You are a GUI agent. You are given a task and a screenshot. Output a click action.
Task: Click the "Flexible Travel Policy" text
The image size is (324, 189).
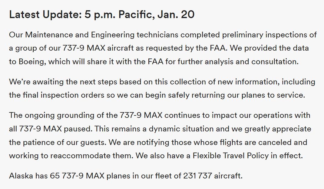pos(231,156)
